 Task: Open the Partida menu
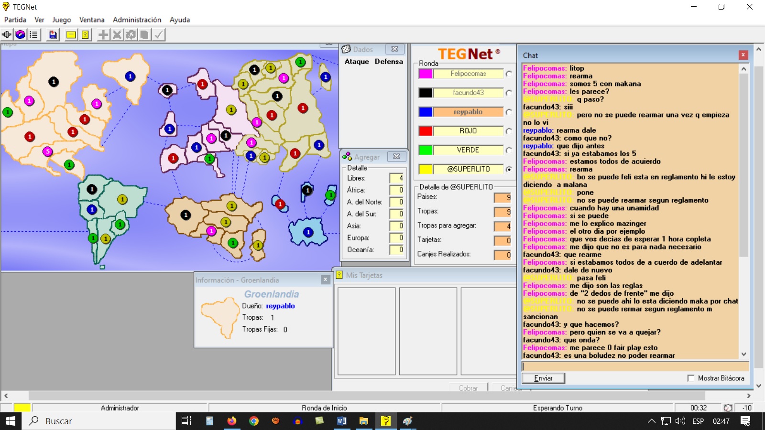click(15, 20)
